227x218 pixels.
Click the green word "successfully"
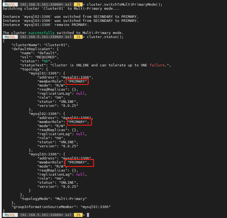[41, 33]
